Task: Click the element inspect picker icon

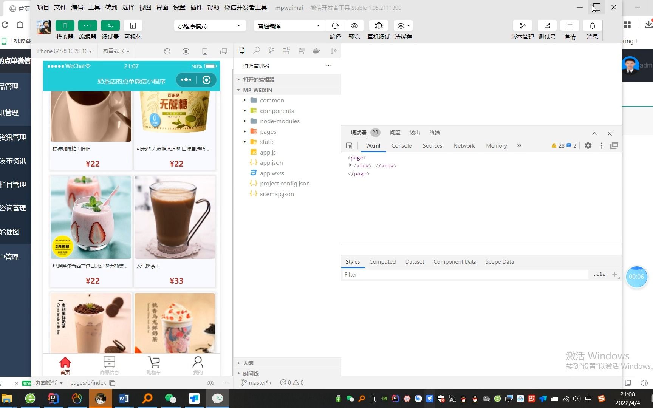Action: pyautogui.click(x=349, y=145)
